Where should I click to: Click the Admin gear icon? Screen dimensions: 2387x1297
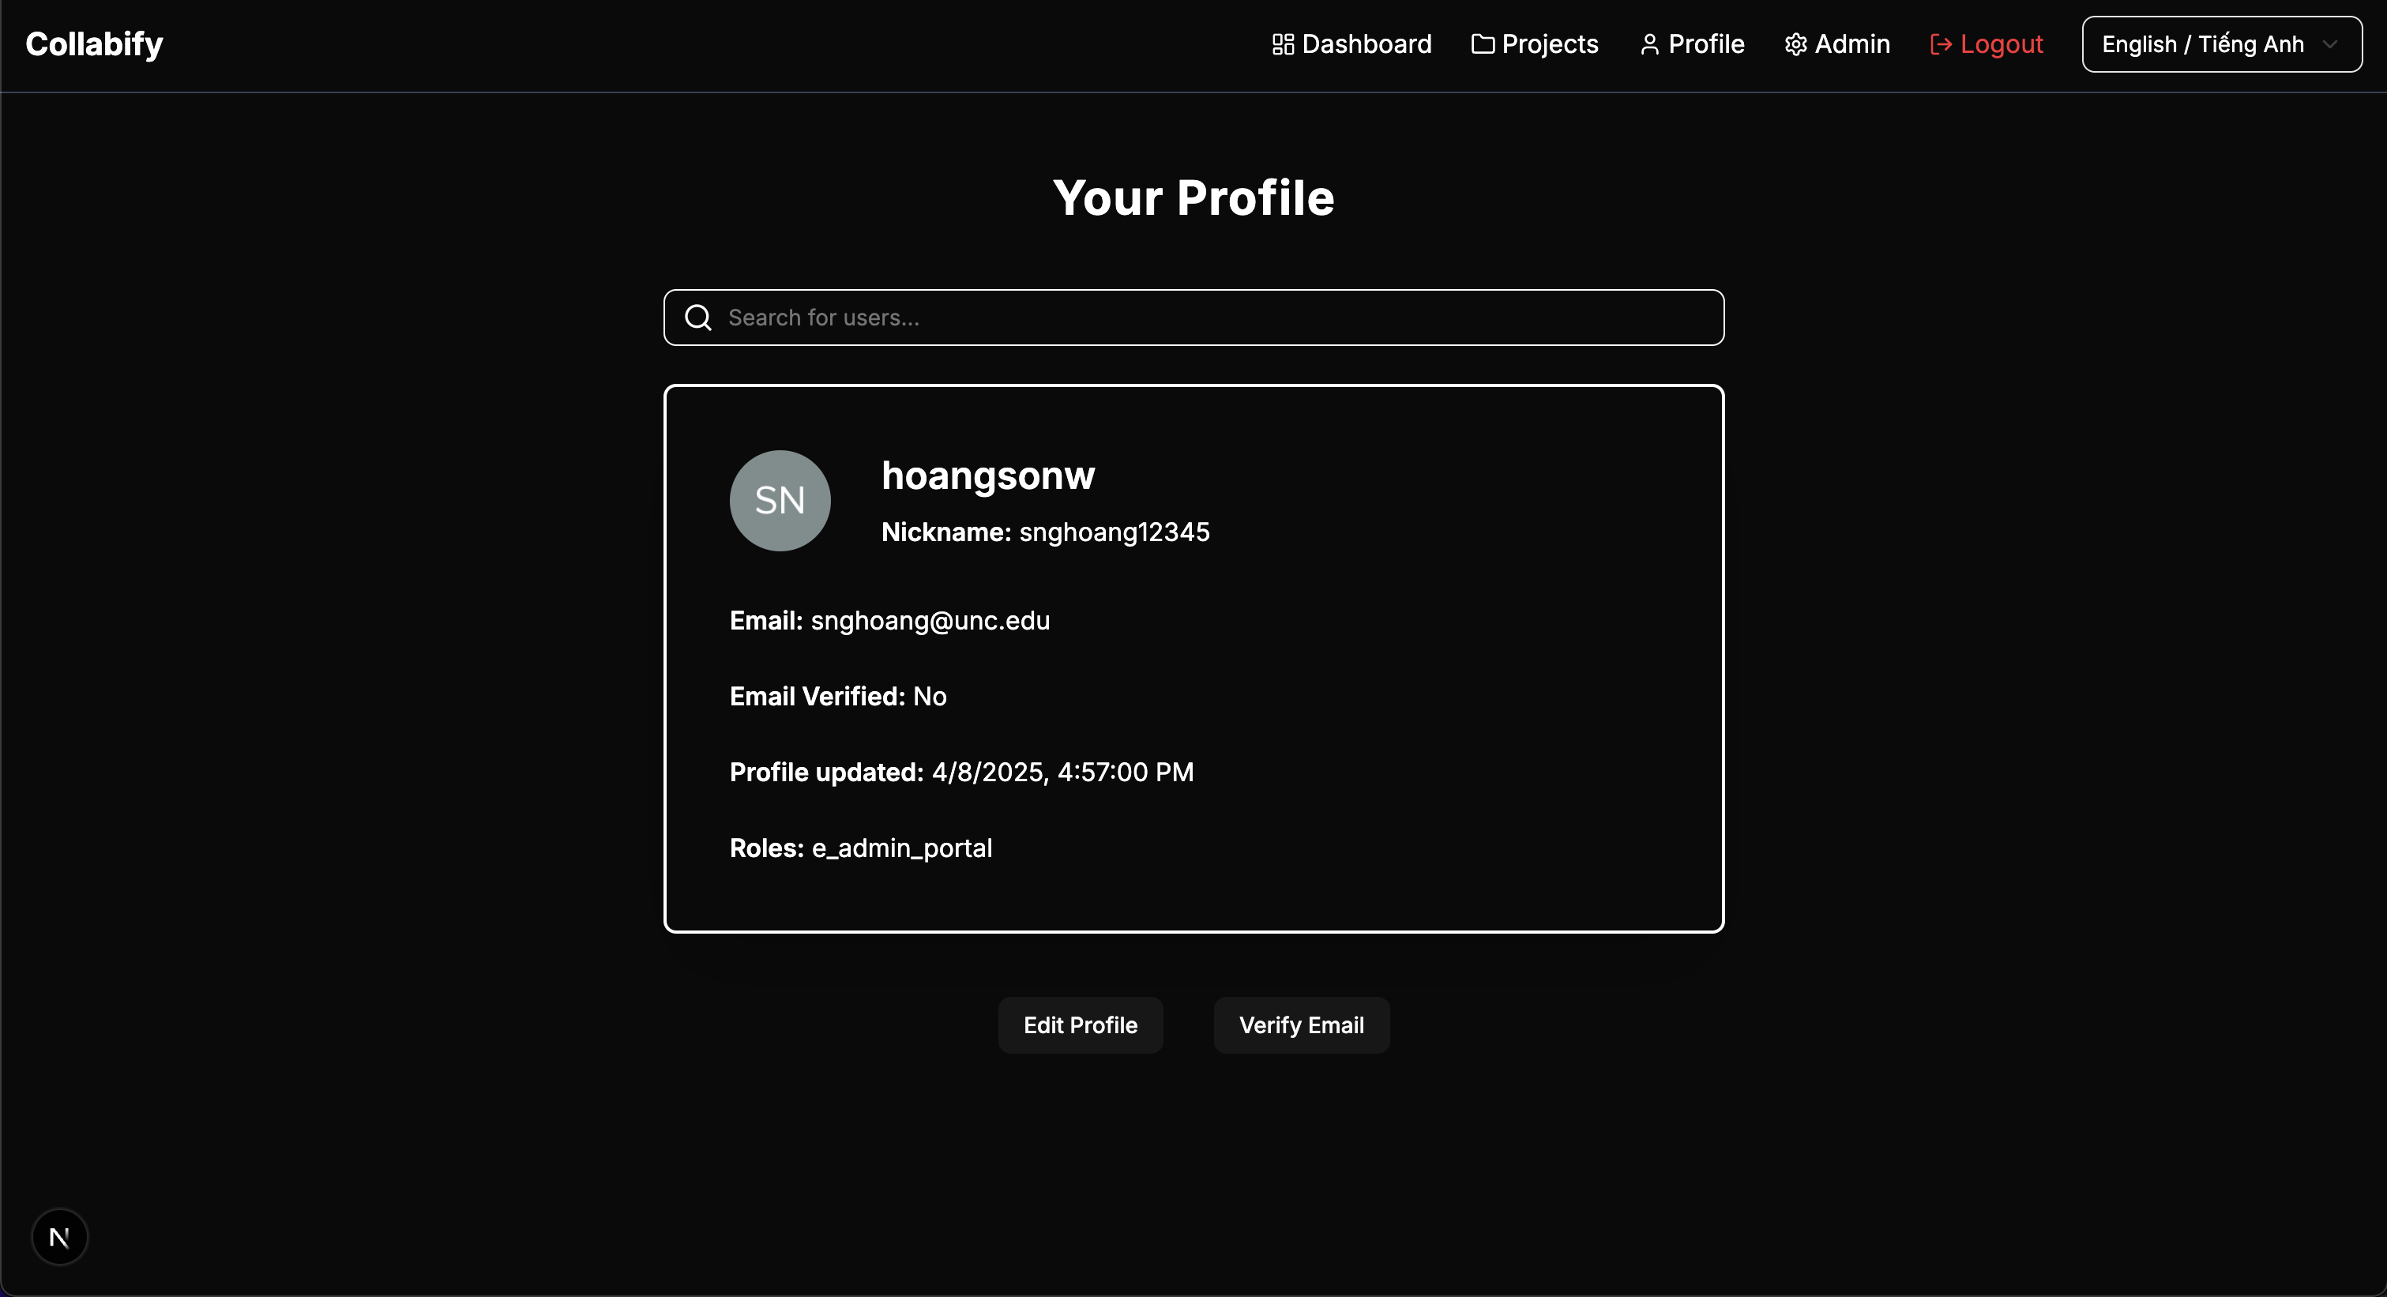[1796, 44]
